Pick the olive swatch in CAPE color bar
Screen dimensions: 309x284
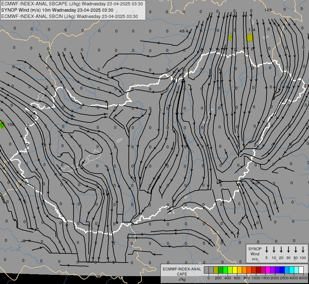[x=216, y=270]
